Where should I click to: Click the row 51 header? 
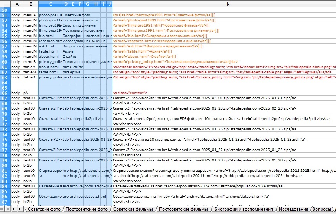pyautogui.click(x=5, y=15)
